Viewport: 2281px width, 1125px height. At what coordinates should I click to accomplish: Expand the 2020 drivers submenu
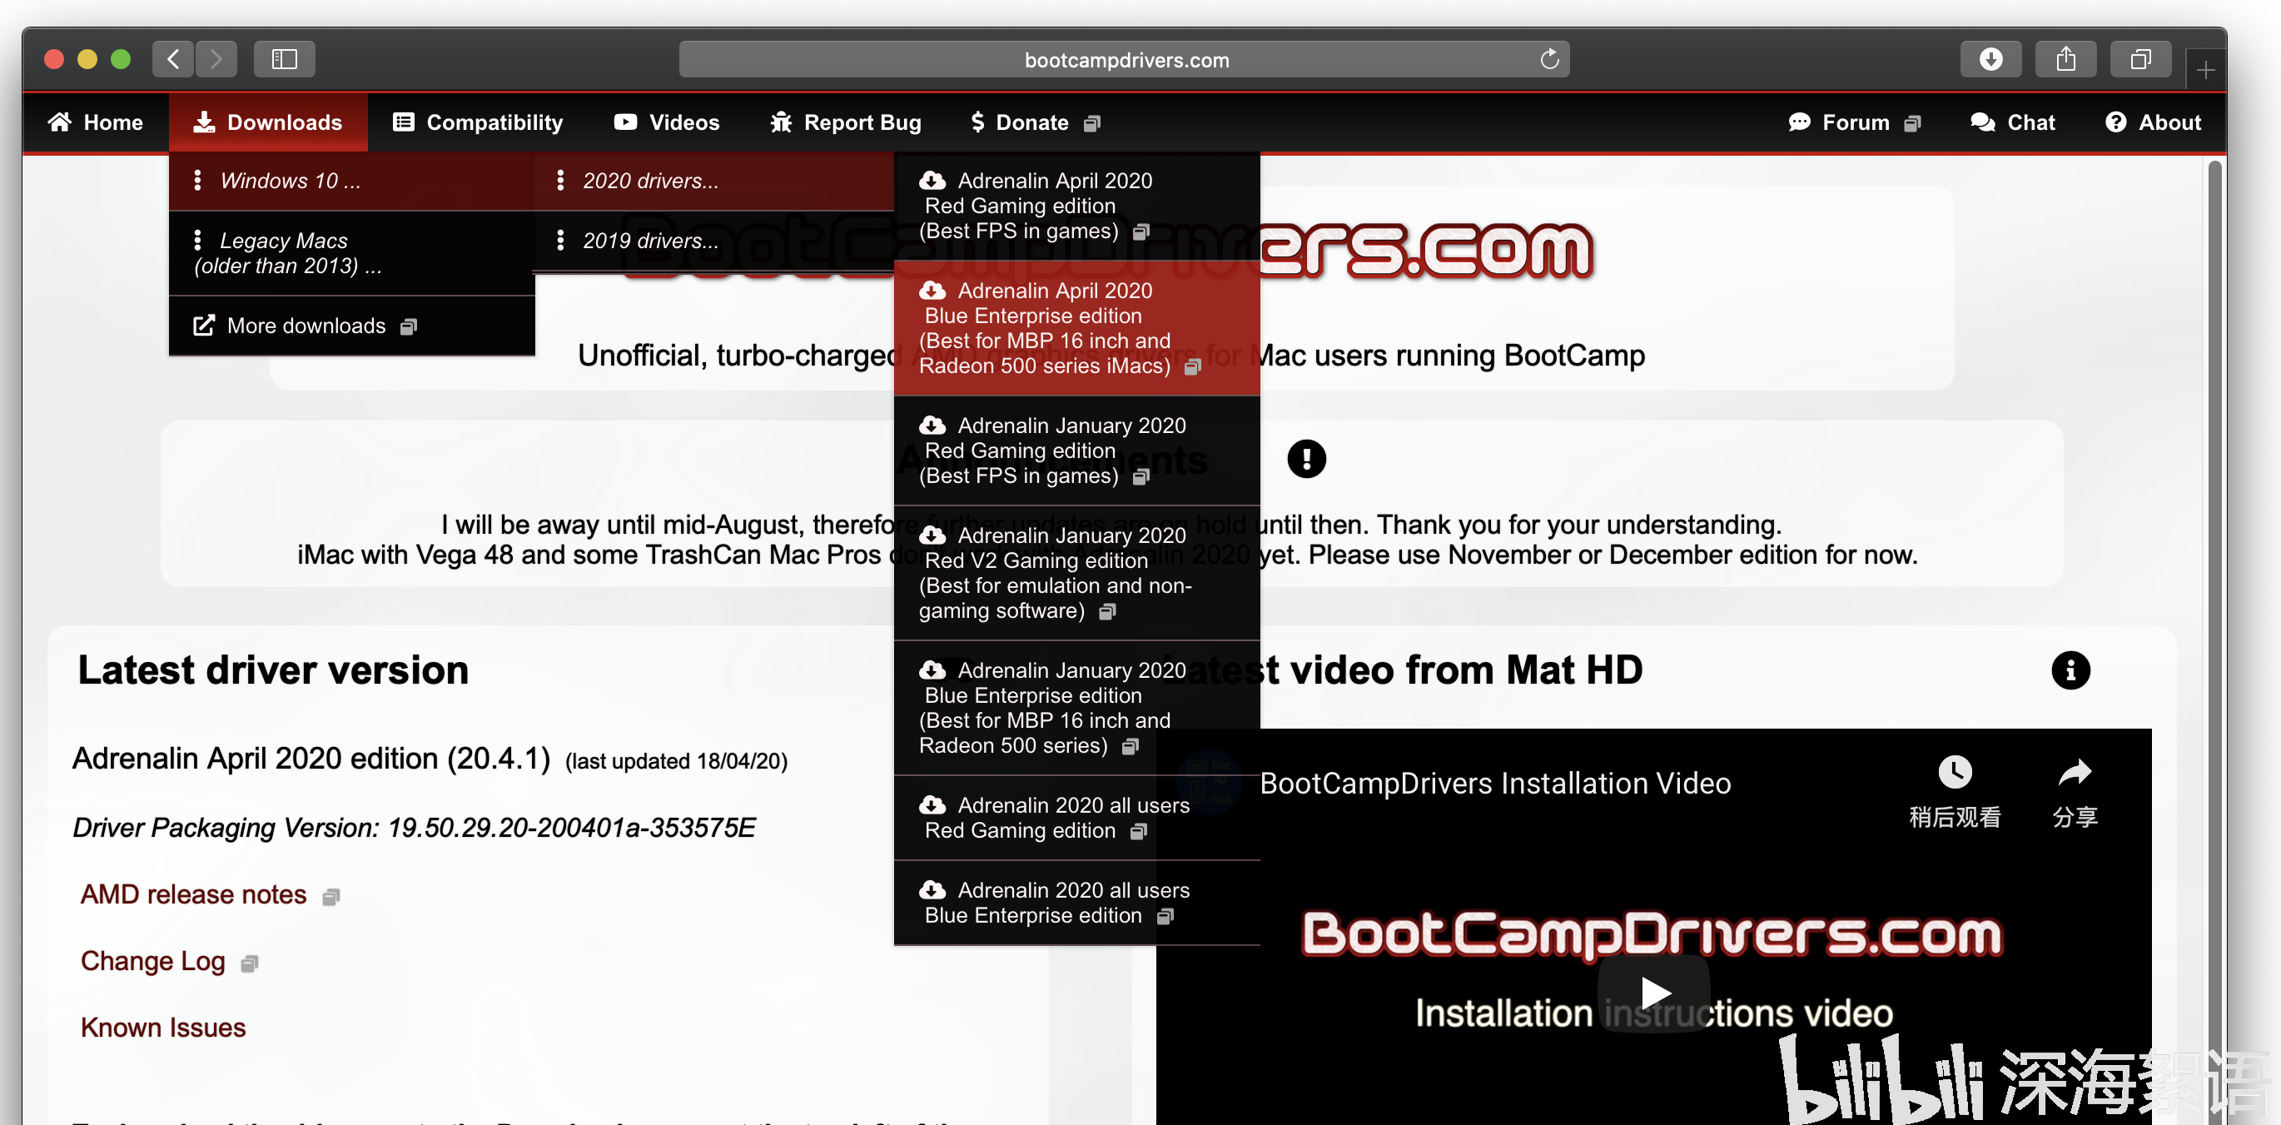(x=713, y=181)
